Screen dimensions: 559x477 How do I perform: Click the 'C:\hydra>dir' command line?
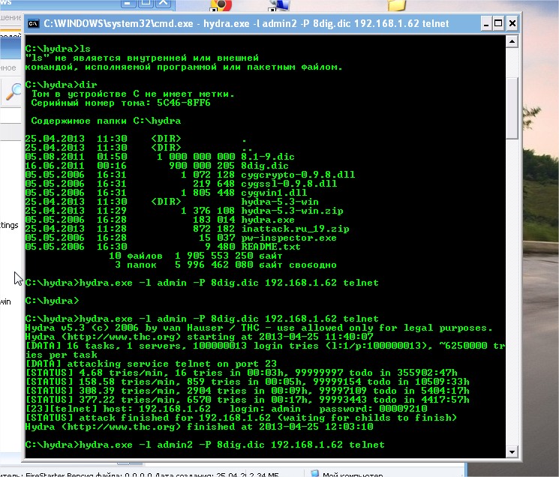pos(61,85)
